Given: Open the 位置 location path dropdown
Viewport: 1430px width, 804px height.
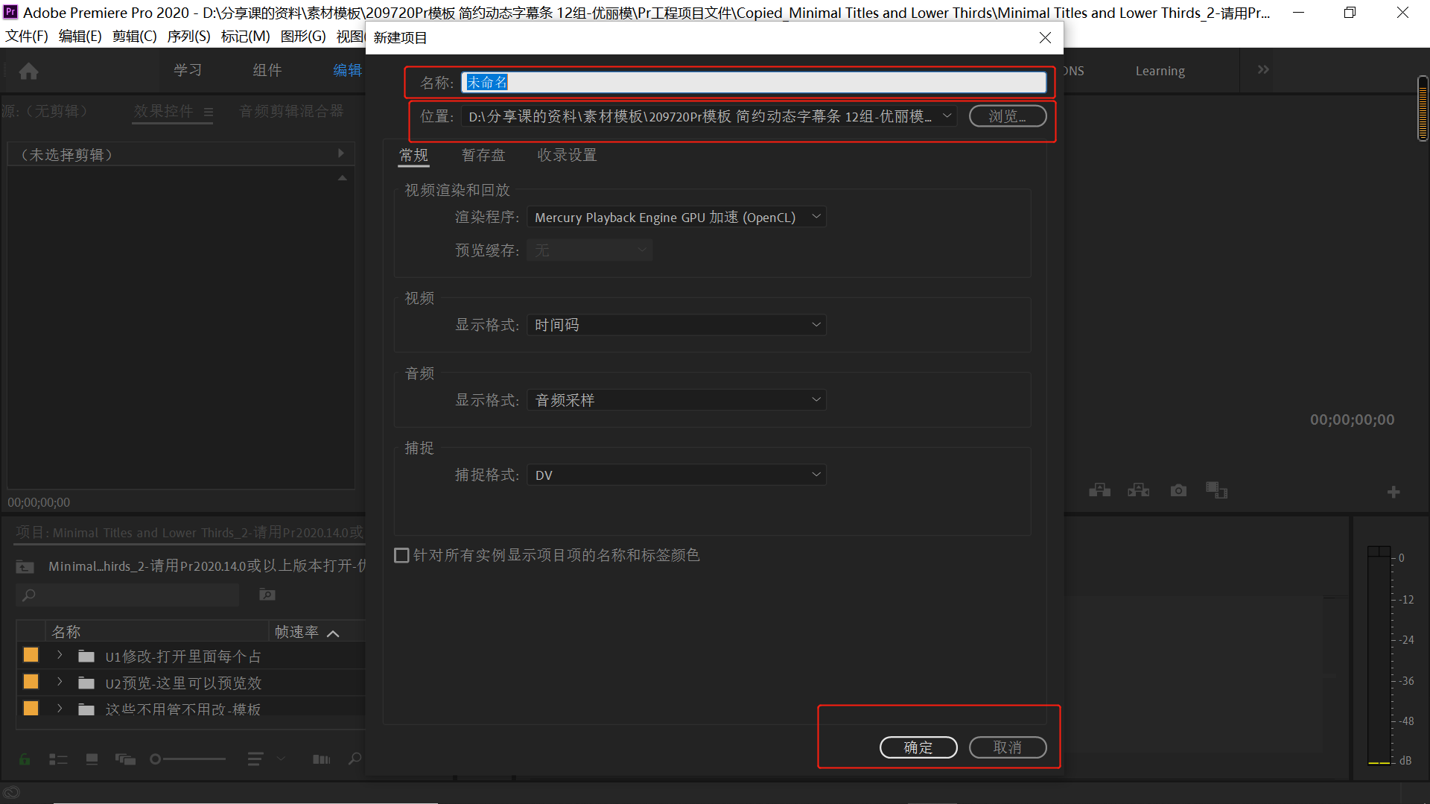Looking at the screenshot, I should pyautogui.click(x=947, y=116).
